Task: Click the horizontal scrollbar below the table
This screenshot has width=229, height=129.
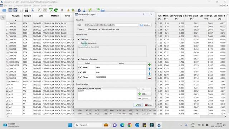Action: pos(116,116)
